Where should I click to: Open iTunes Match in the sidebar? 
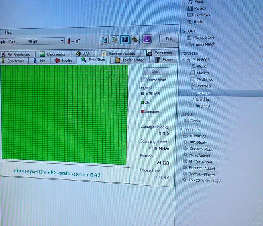203,44
